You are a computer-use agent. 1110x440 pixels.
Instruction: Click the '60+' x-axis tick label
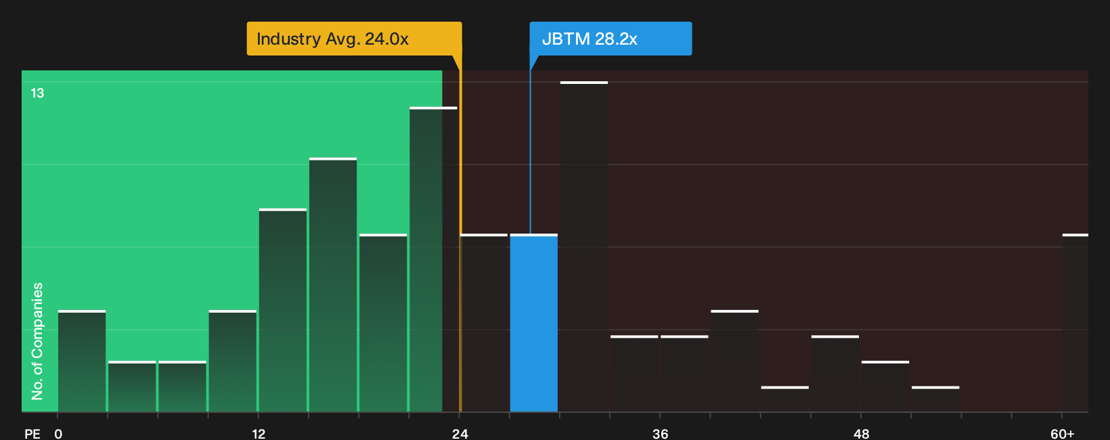pyautogui.click(x=1063, y=434)
